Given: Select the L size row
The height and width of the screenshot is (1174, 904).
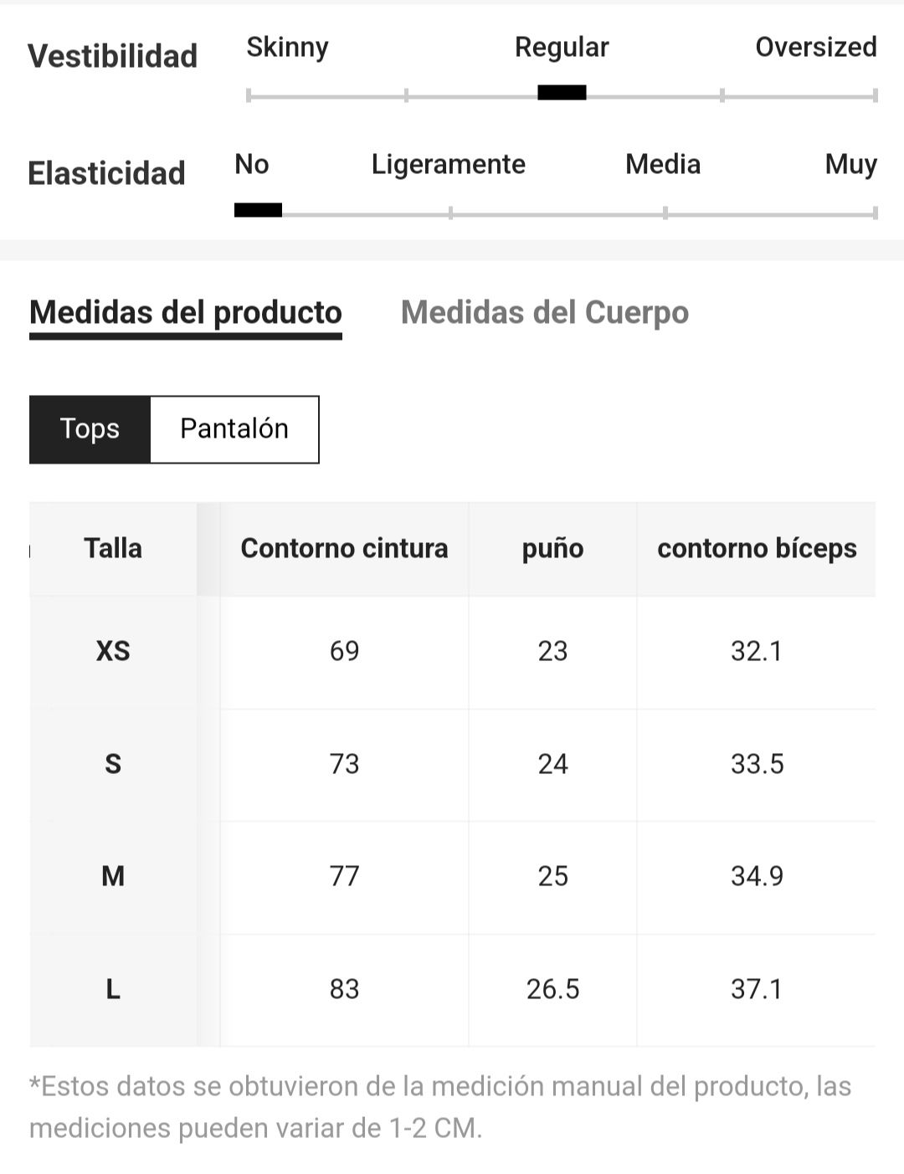Looking at the screenshot, I should [452, 990].
